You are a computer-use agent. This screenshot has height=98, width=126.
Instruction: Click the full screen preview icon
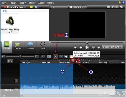coord(117,7)
